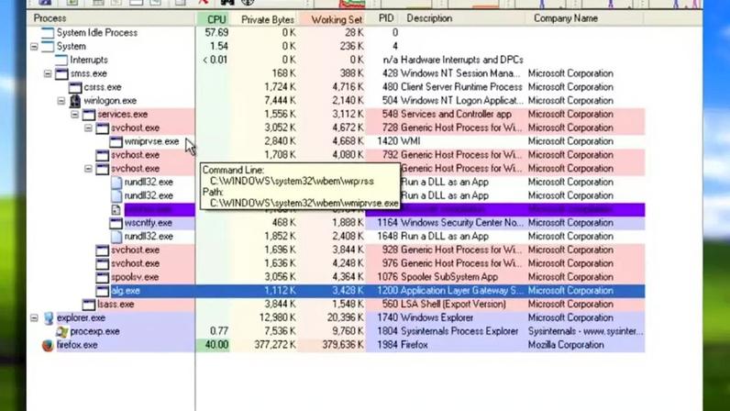Sort by the Private Bytes column header
The width and height of the screenshot is (730, 411).
(263, 19)
